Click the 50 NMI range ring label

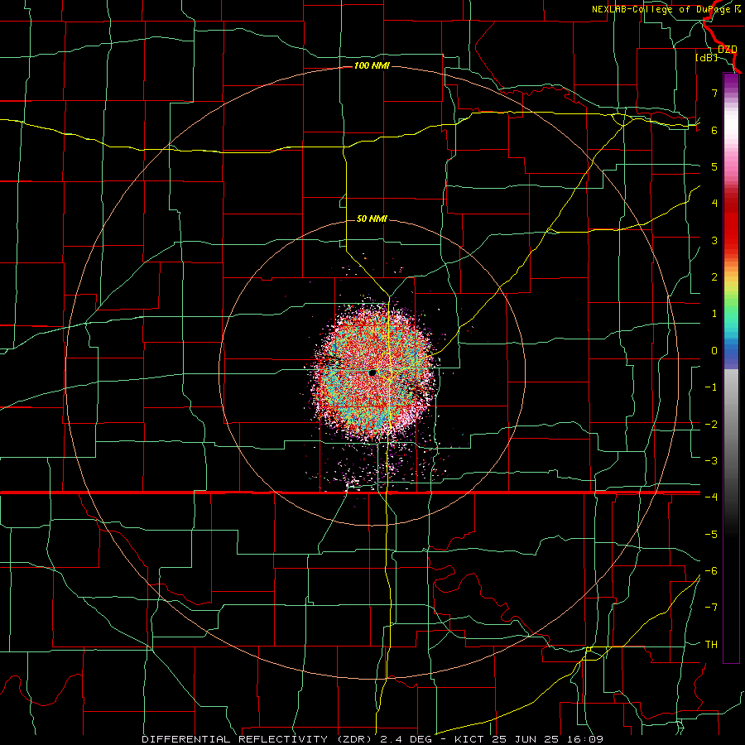372,219
